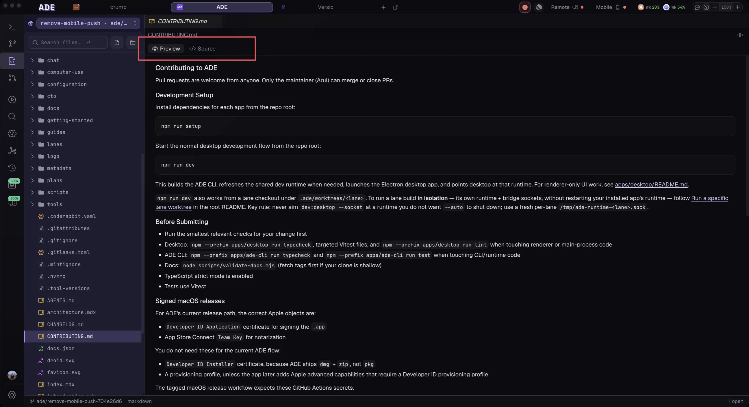
Task: Click the new folder icon
Action: click(x=133, y=43)
